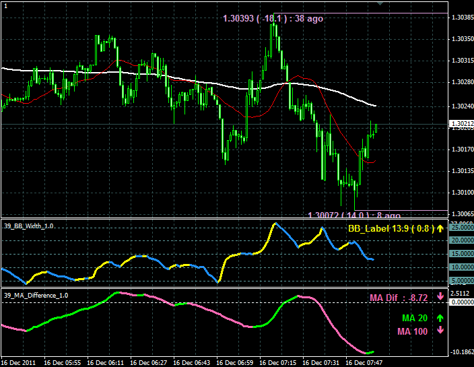Click the yellow up arrow beside BB_Label
This screenshot has height=367, width=474.
click(x=440, y=229)
